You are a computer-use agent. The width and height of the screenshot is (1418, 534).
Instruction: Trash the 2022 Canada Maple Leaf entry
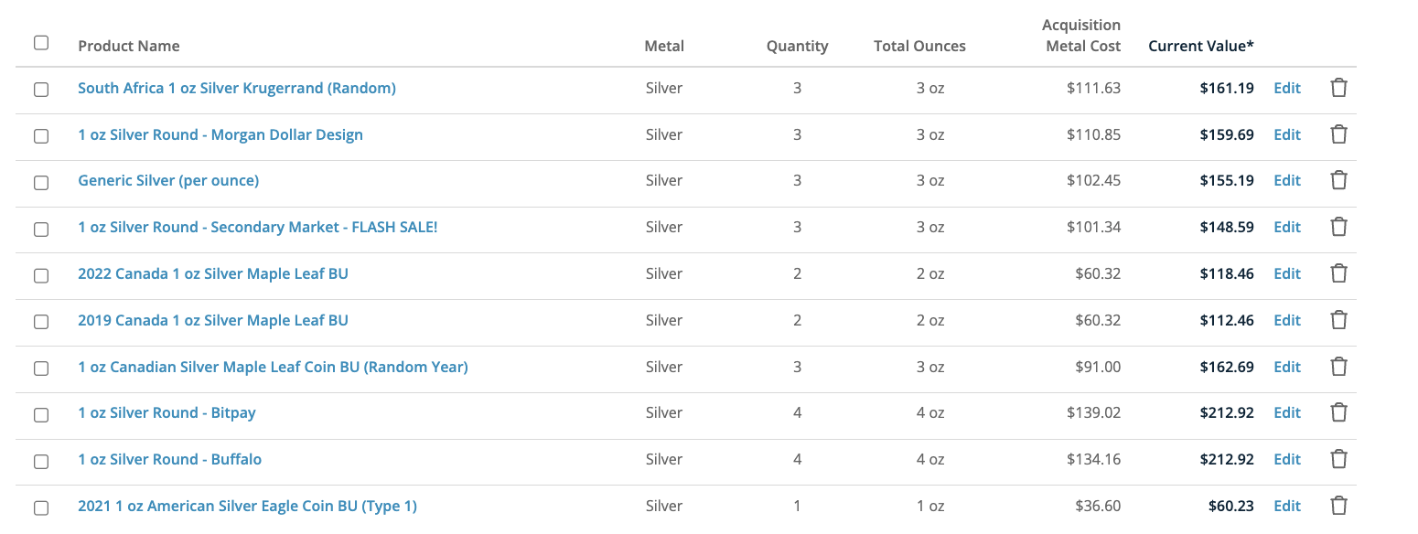tap(1338, 273)
